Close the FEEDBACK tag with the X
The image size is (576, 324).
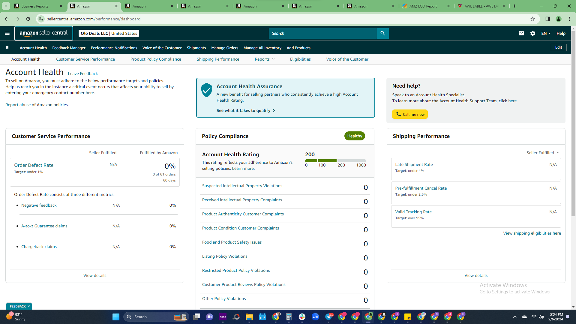[28, 306]
